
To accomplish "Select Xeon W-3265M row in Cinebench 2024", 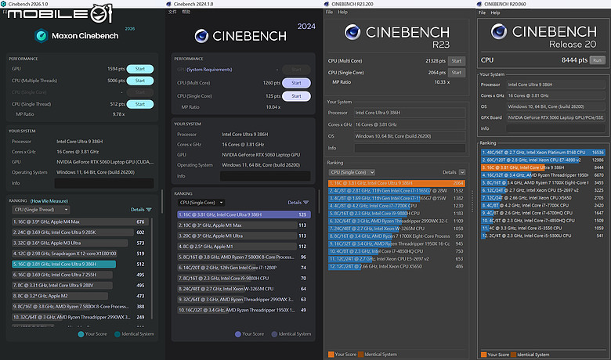I will coord(244,289).
